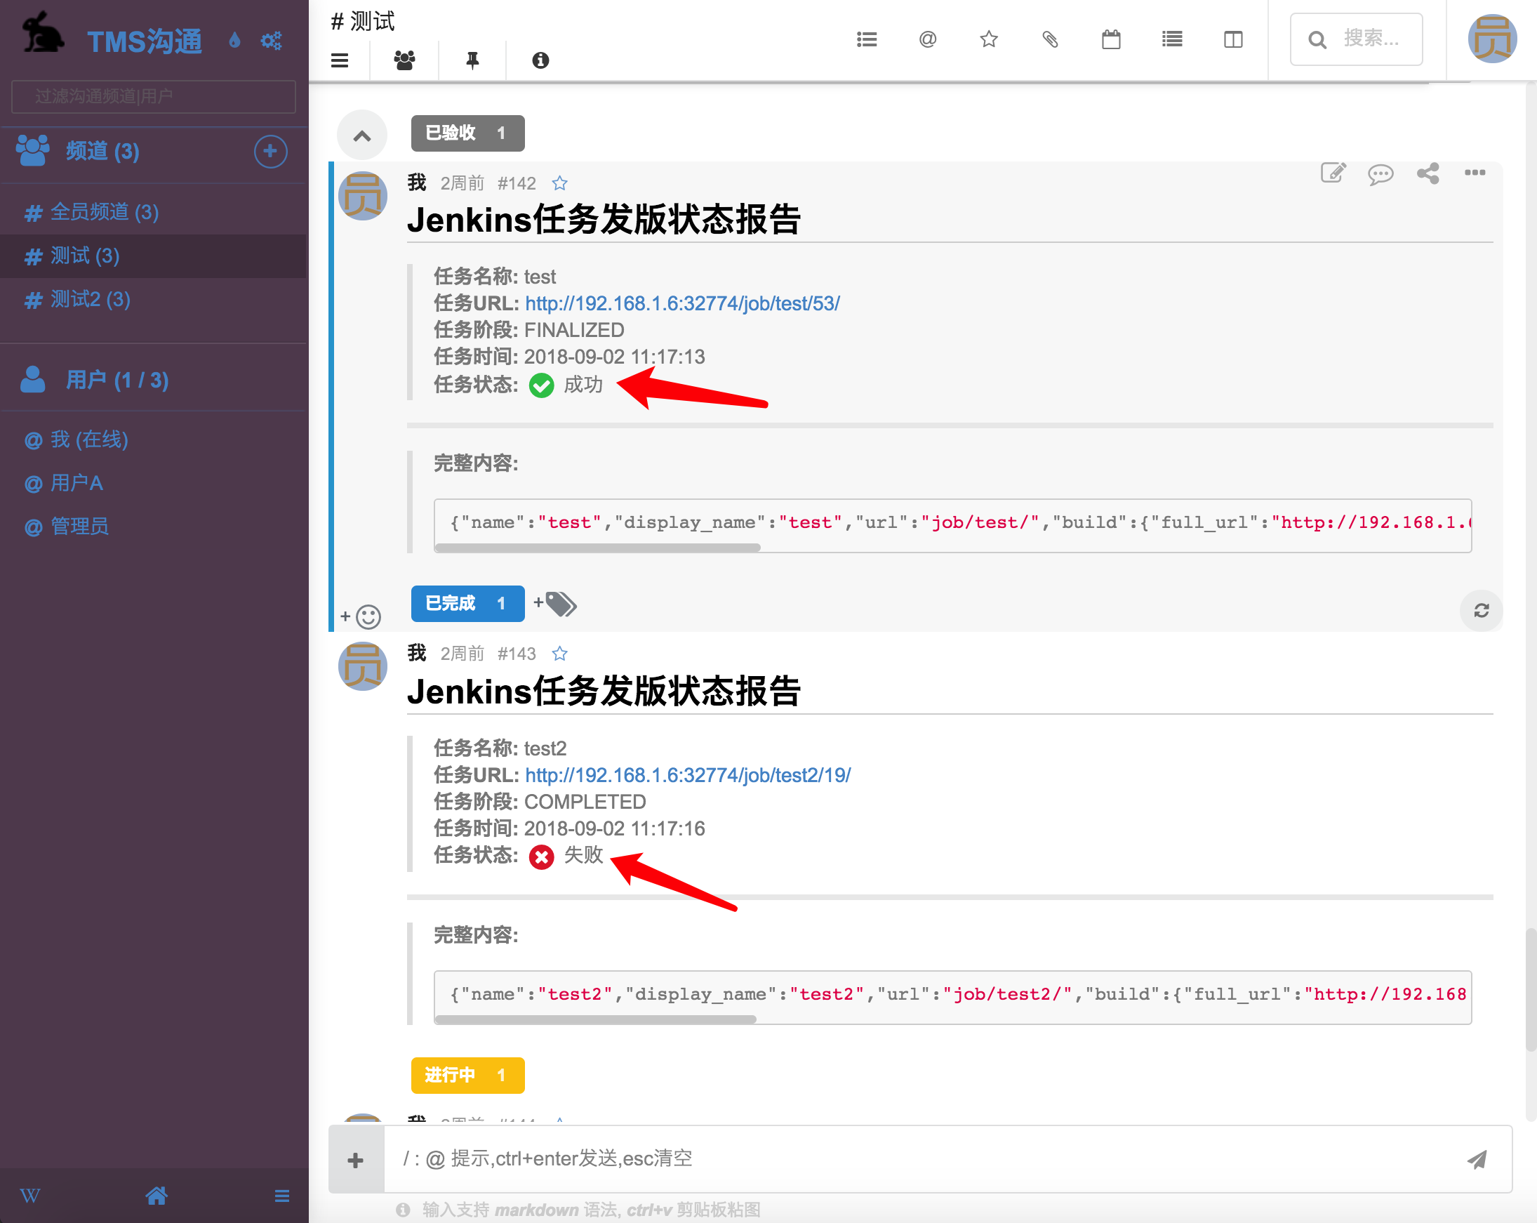Open attachment plus button beside message input
1537x1223 pixels.
[356, 1161]
